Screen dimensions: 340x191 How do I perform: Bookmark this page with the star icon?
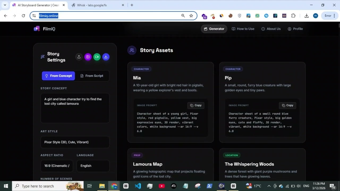[191, 16]
